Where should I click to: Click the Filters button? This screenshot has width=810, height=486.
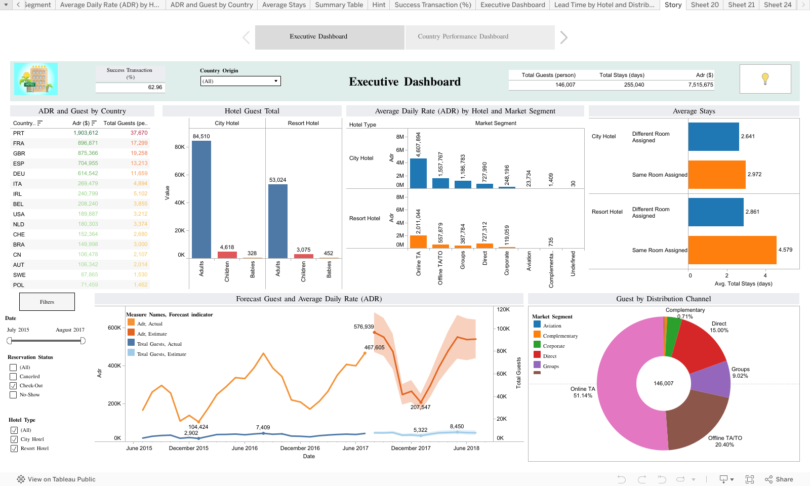pos(47,302)
